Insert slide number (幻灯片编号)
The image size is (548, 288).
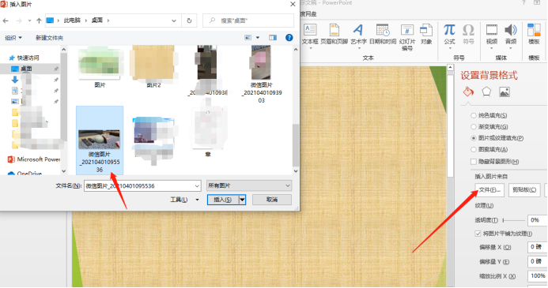coord(407,37)
